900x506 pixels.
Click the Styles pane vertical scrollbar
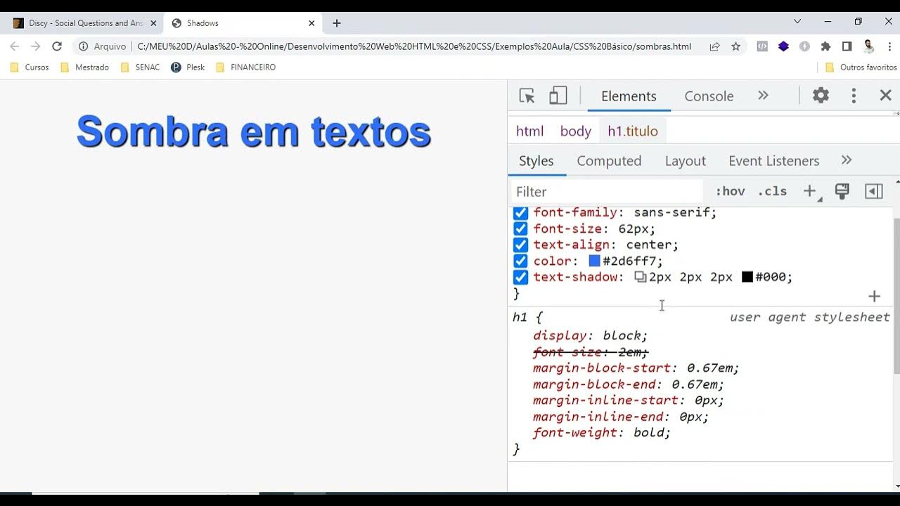[896, 295]
